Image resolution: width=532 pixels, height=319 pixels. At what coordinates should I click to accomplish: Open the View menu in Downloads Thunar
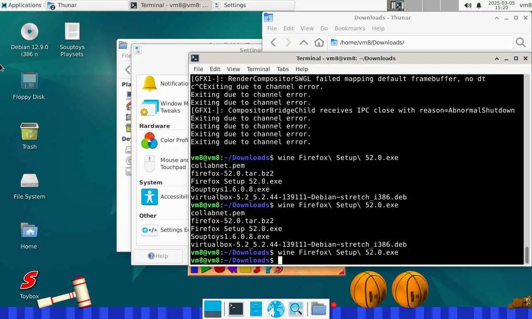click(x=307, y=28)
